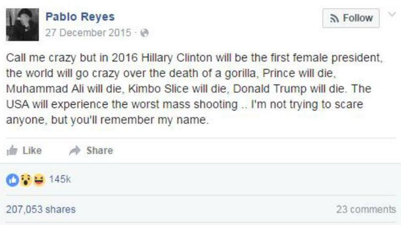Click the Like thumbs-up icon

[13, 150]
